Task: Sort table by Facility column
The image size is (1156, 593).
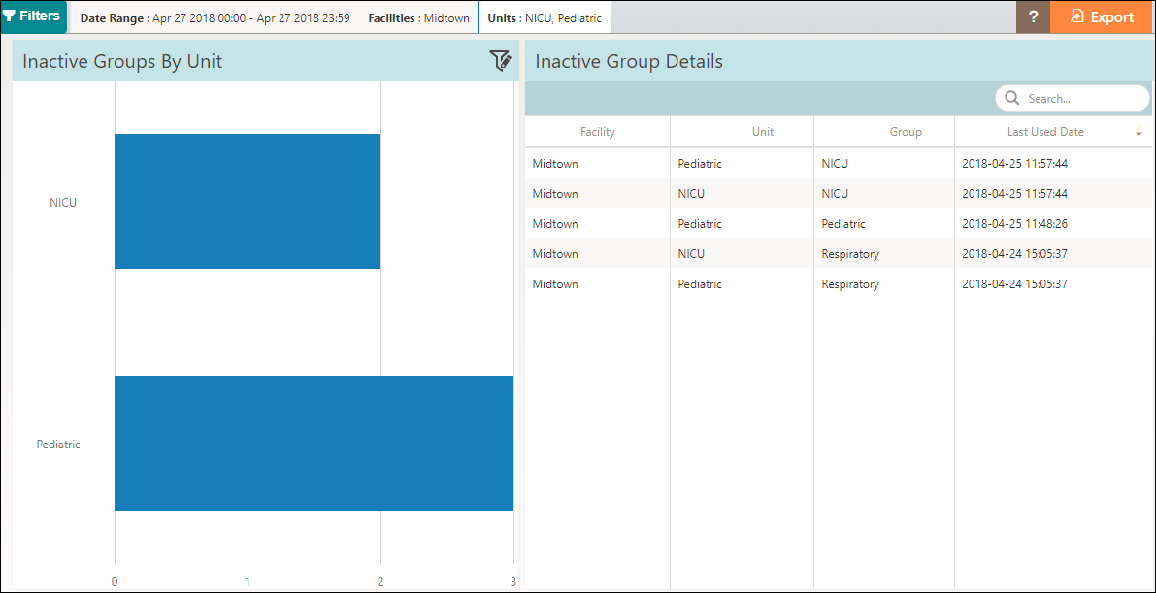Action: tap(597, 132)
